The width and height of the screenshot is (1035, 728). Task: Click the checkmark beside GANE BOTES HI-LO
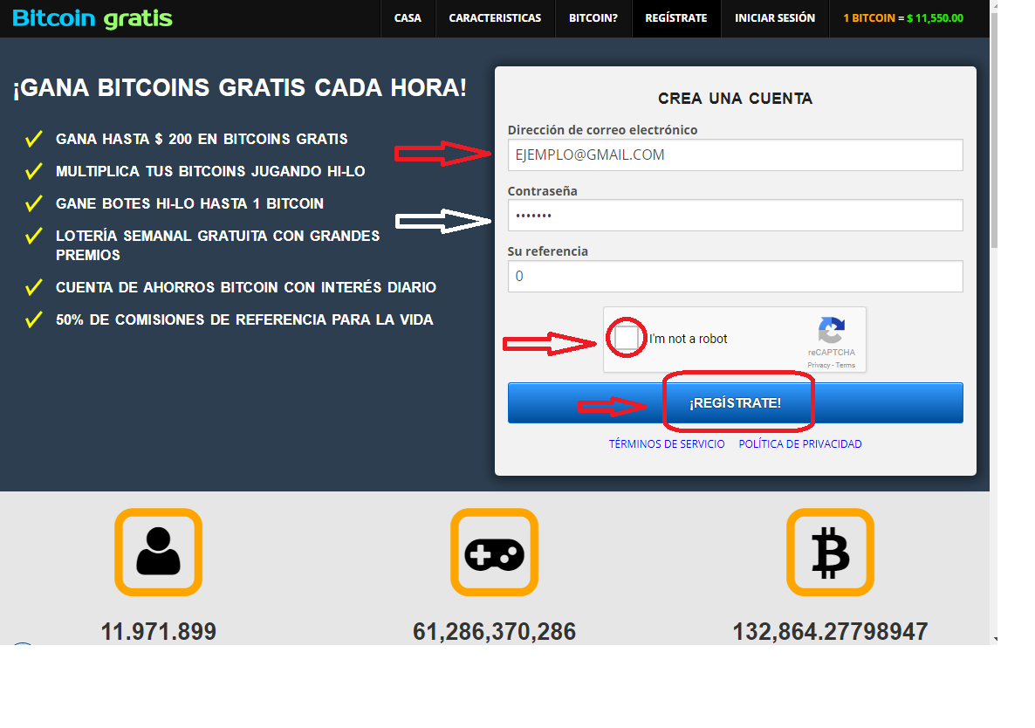pos(34,203)
